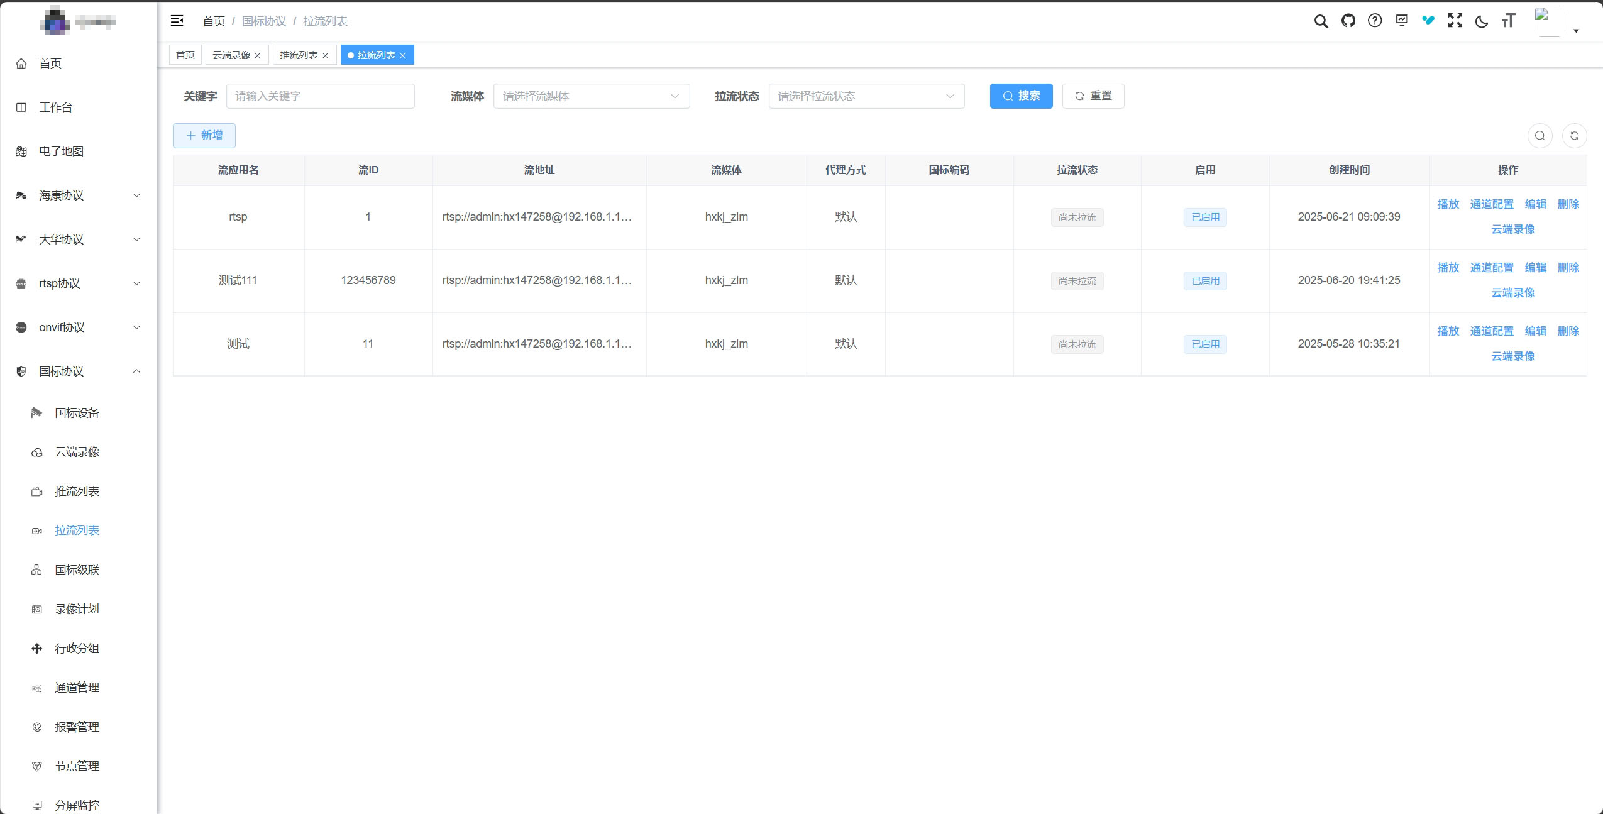
Task: Switch to the 推流列表 tab
Action: click(x=299, y=55)
